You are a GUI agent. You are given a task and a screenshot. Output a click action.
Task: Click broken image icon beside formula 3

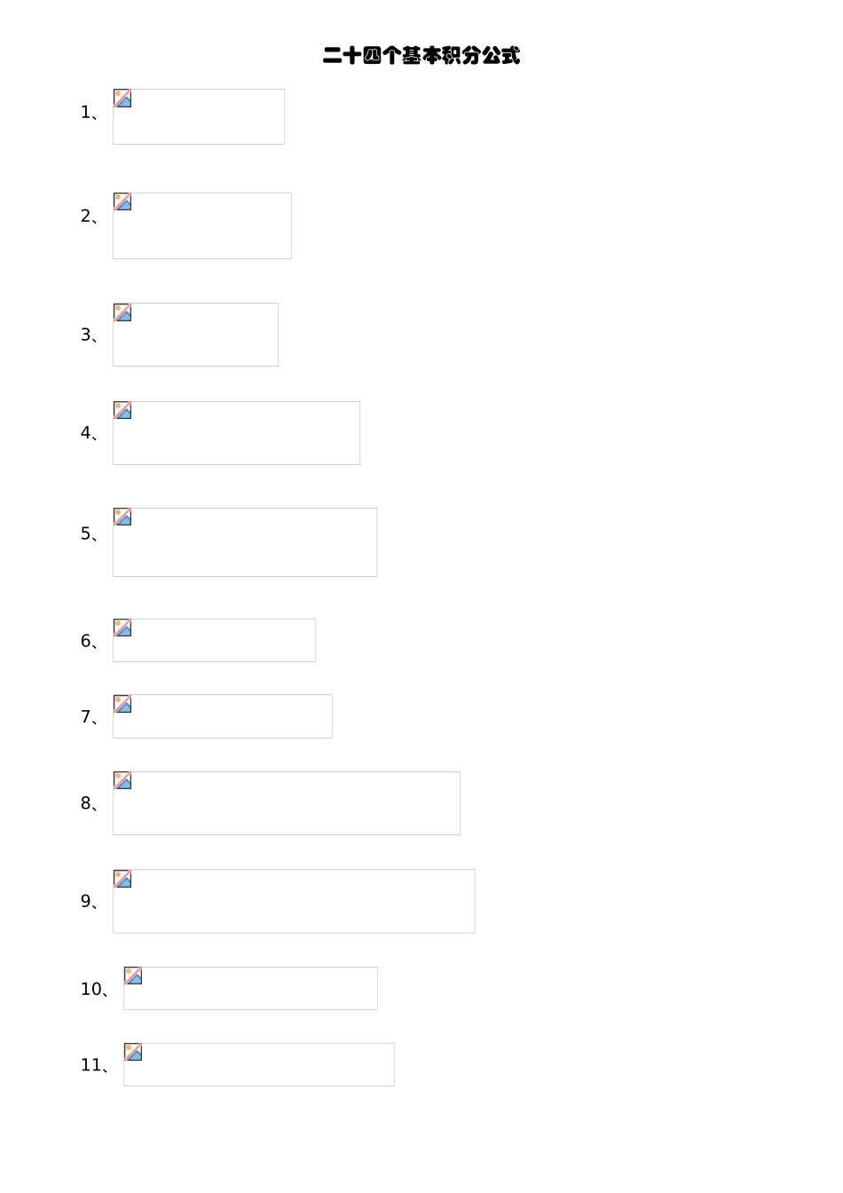coord(122,312)
